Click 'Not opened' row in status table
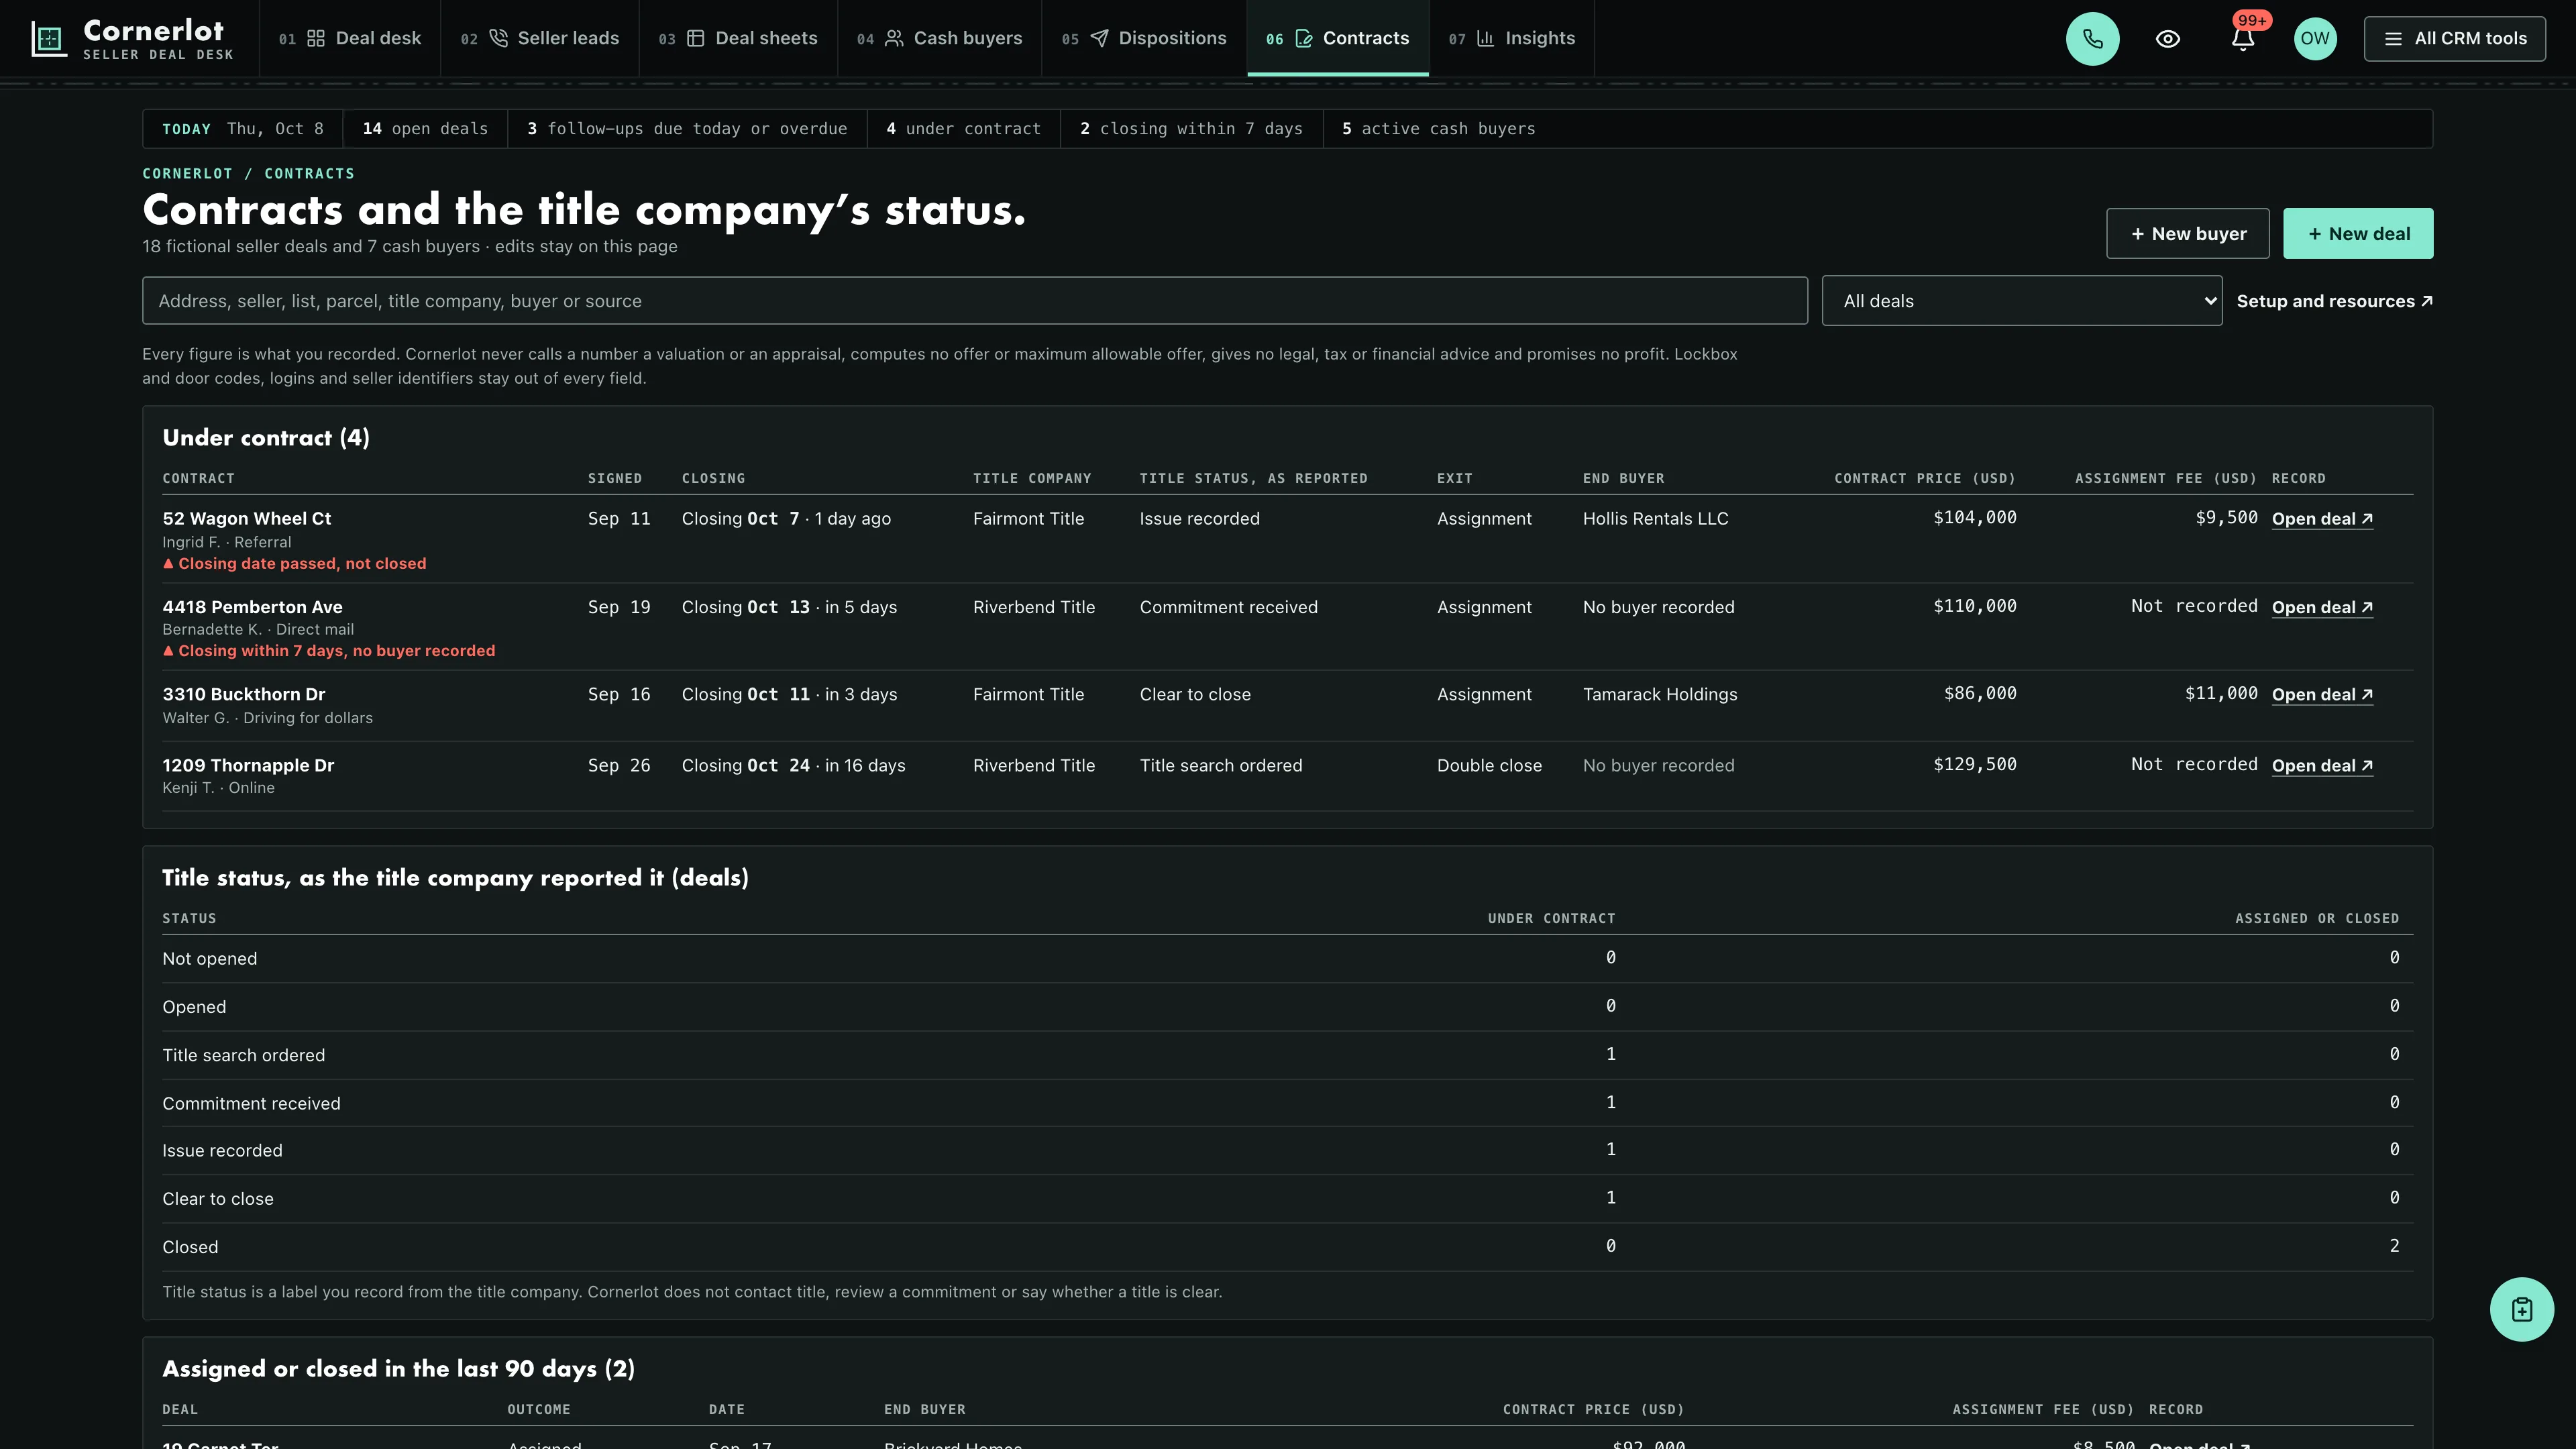2576x1449 pixels. pos(1287,959)
